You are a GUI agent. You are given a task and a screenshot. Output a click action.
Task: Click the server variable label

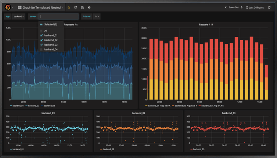click(33, 16)
